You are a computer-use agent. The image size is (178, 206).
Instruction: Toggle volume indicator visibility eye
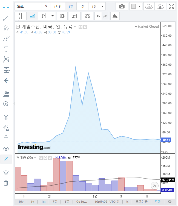tap(41, 158)
